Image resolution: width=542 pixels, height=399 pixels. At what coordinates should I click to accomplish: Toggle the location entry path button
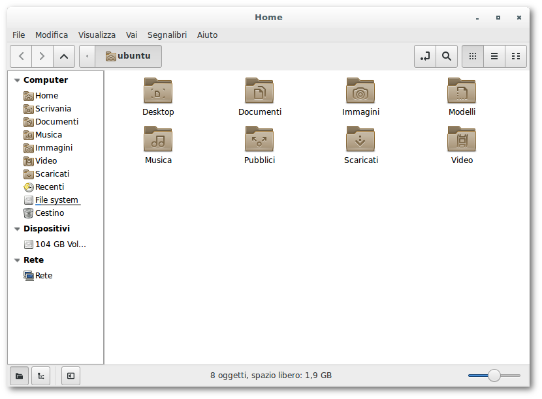(425, 56)
